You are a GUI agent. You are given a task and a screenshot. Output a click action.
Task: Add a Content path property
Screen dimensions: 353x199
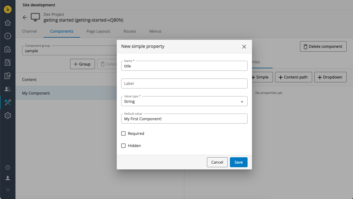click(x=293, y=77)
